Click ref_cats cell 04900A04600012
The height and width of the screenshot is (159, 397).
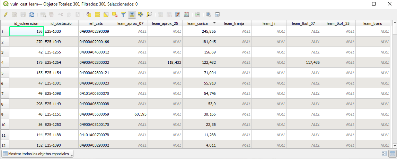click(96, 52)
